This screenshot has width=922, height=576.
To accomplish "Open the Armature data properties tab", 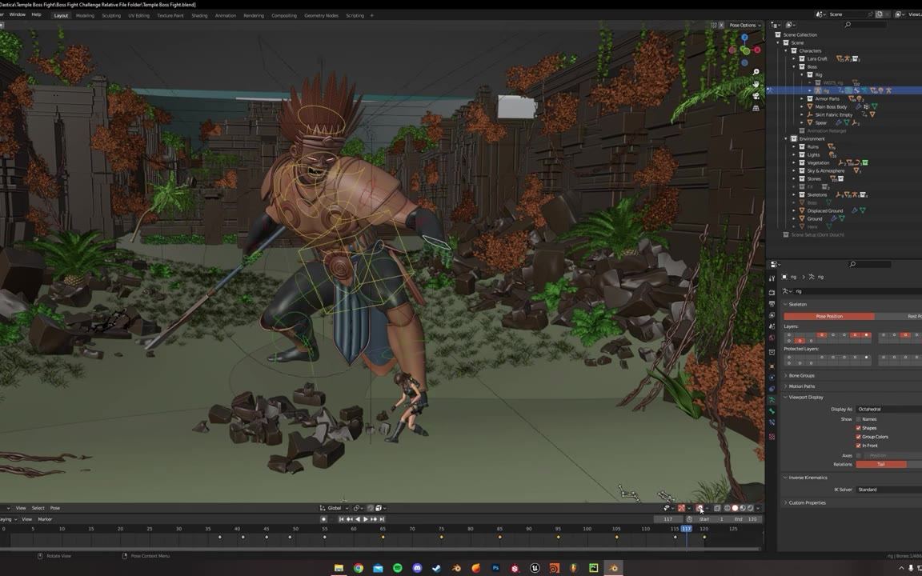I will (x=772, y=398).
